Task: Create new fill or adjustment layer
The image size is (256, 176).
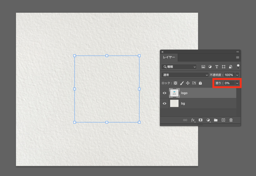Action: coord(208,120)
